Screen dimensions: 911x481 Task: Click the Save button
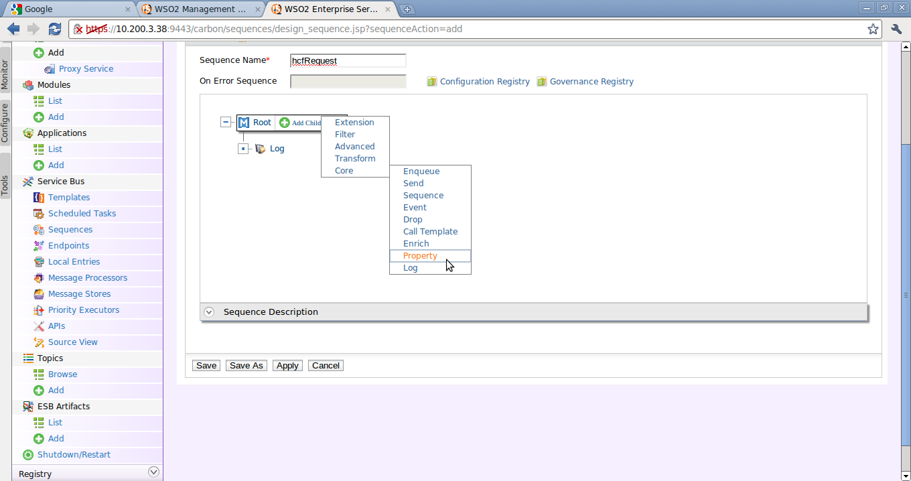pos(206,366)
